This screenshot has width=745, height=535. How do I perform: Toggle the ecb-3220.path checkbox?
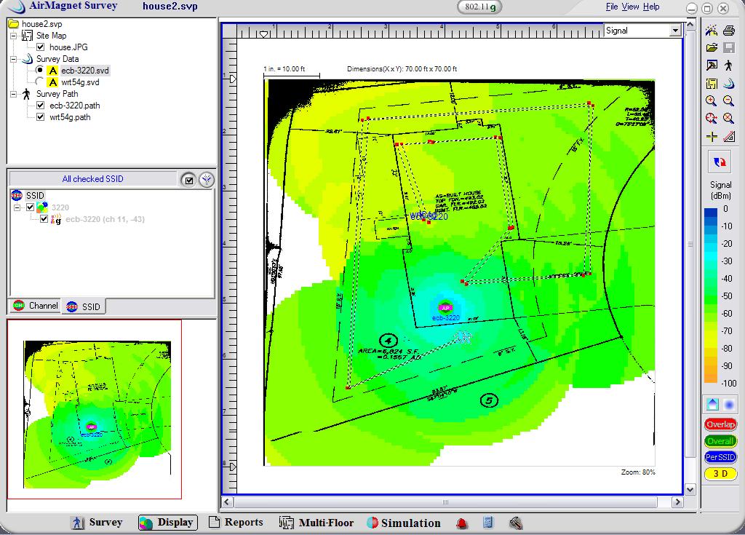click(41, 106)
